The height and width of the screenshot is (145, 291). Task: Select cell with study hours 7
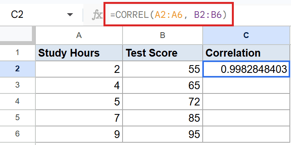pyautogui.click(x=79, y=118)
